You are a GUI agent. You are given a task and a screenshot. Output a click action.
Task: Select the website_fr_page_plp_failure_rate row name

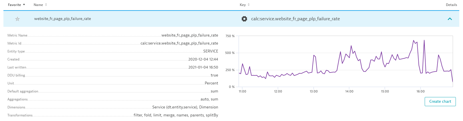pyautogui.click(x=63, y=19)
